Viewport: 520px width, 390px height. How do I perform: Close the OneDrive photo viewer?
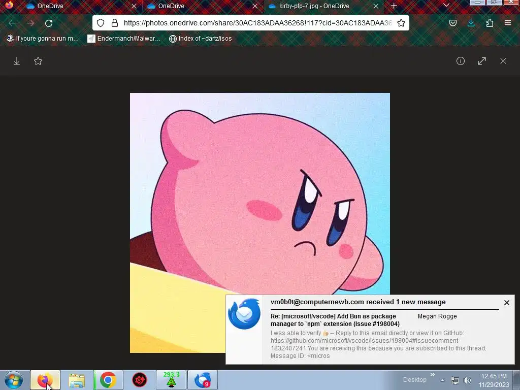point(503,61)
